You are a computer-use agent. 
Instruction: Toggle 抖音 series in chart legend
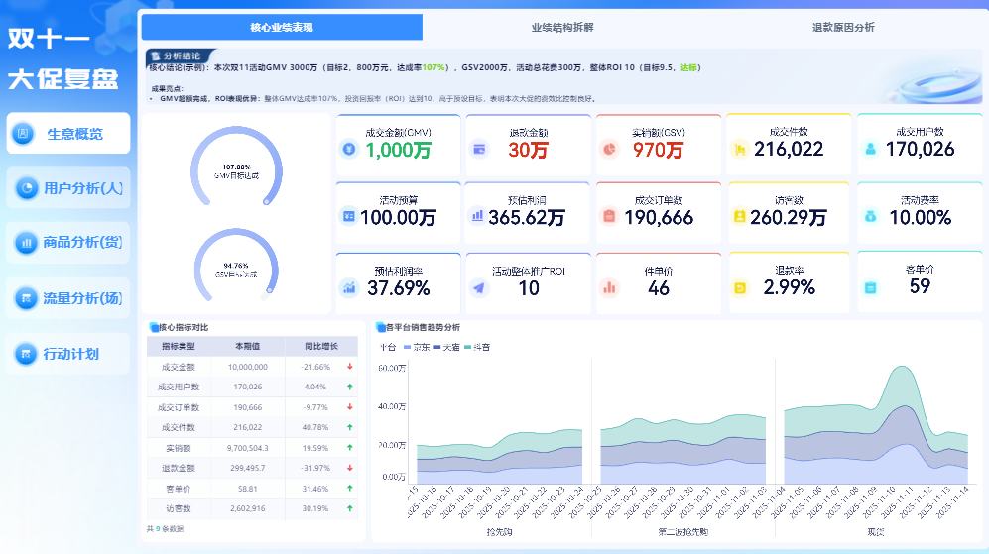click(477, 347)
